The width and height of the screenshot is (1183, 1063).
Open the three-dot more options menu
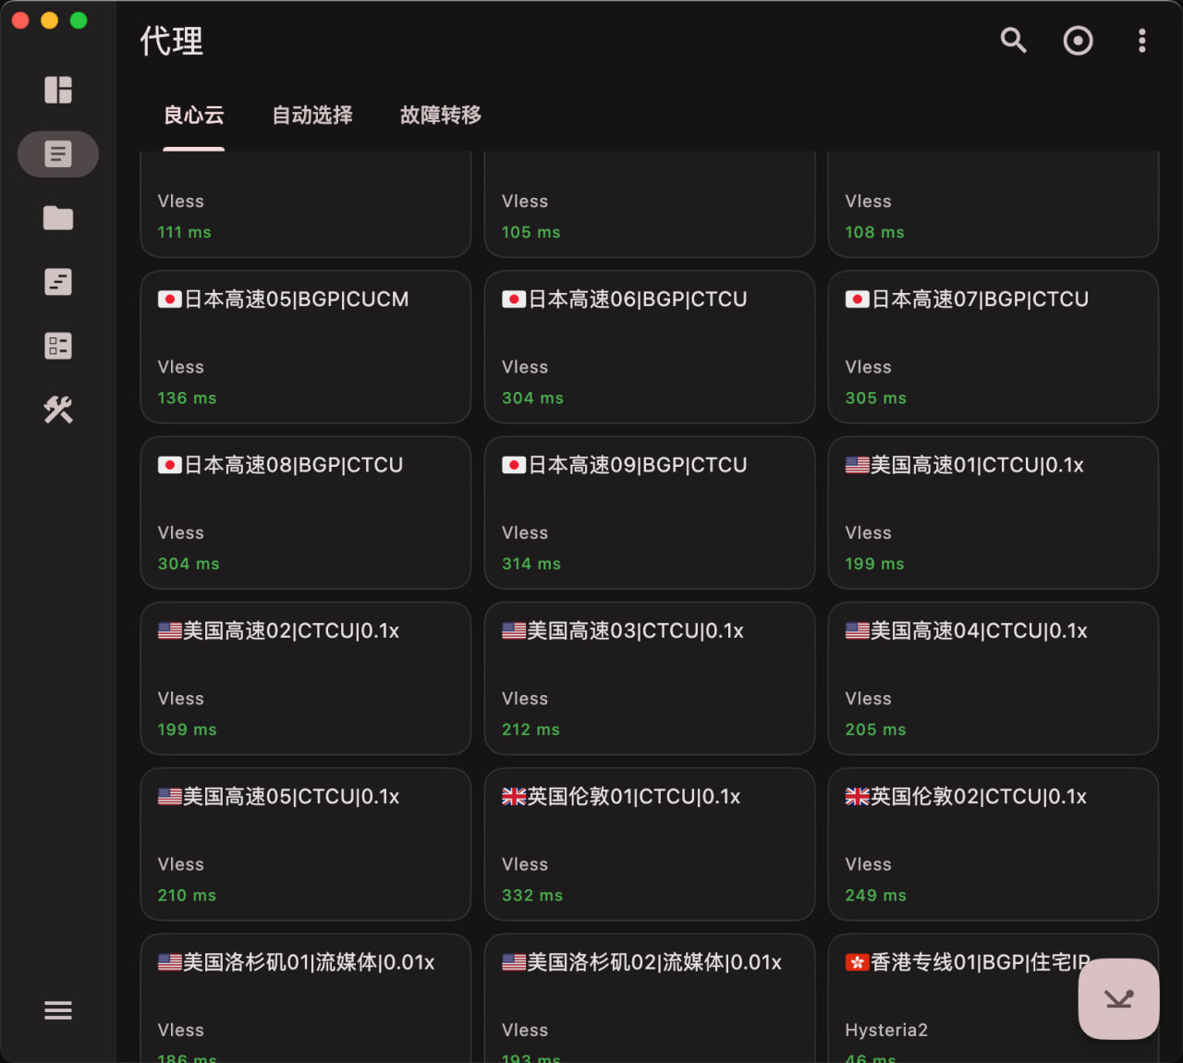click(x=1142, y=41)
